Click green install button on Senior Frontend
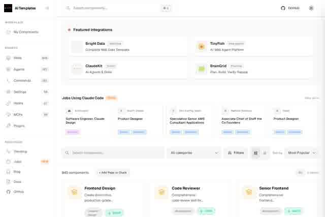This screenshot has height=217, width=325. [294, 211]
